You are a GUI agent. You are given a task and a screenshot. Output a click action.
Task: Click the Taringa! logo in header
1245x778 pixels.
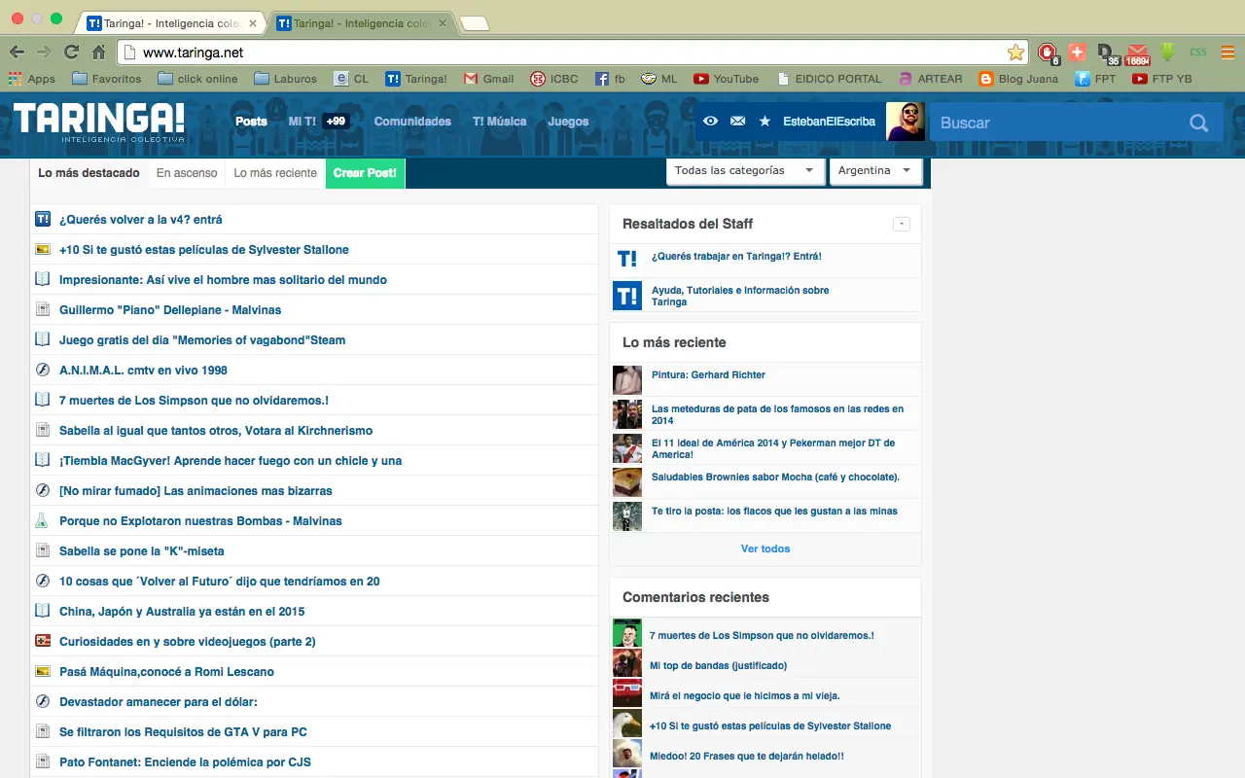coord(98,123)
